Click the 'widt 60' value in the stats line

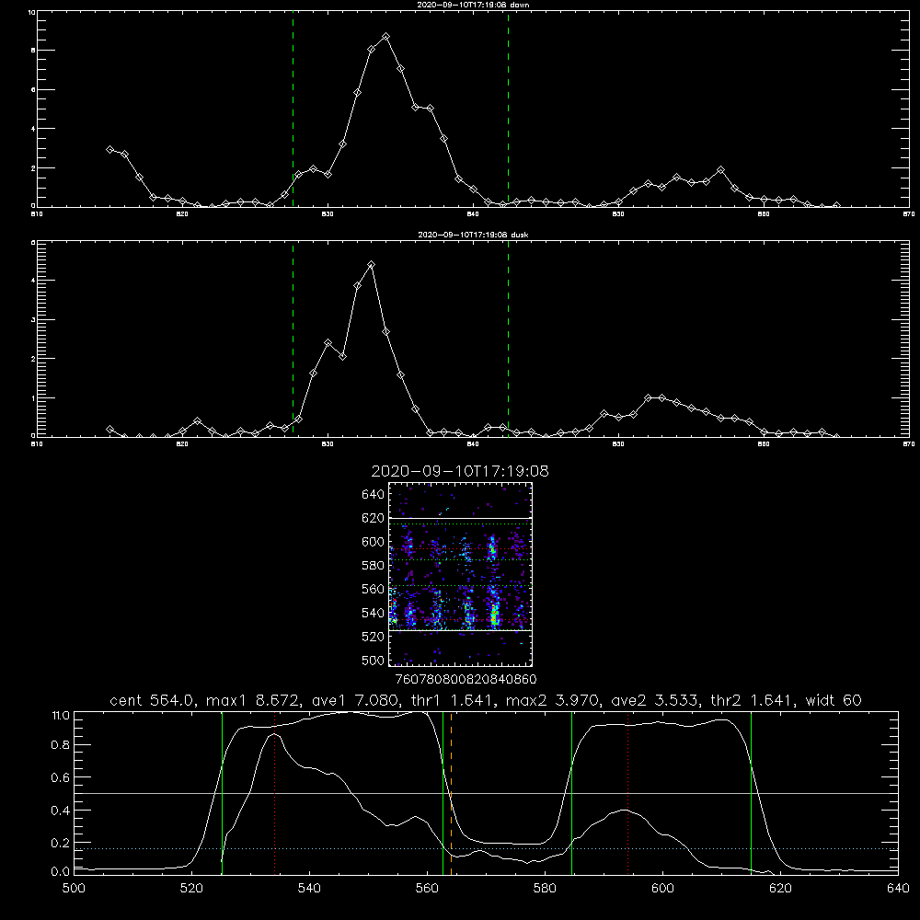click(x=834, y=700)
